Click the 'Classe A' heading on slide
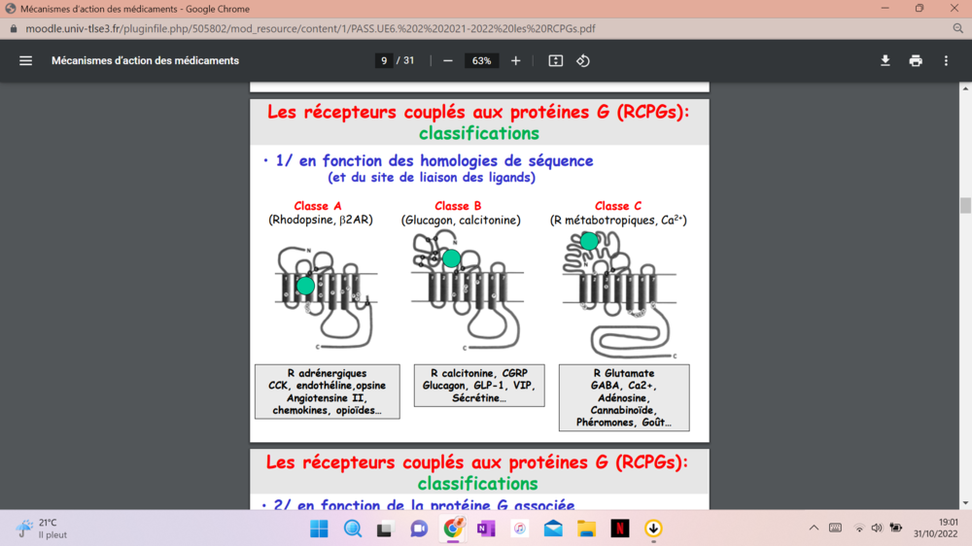Viewport: 972px width, 546px height. [318, 206]
